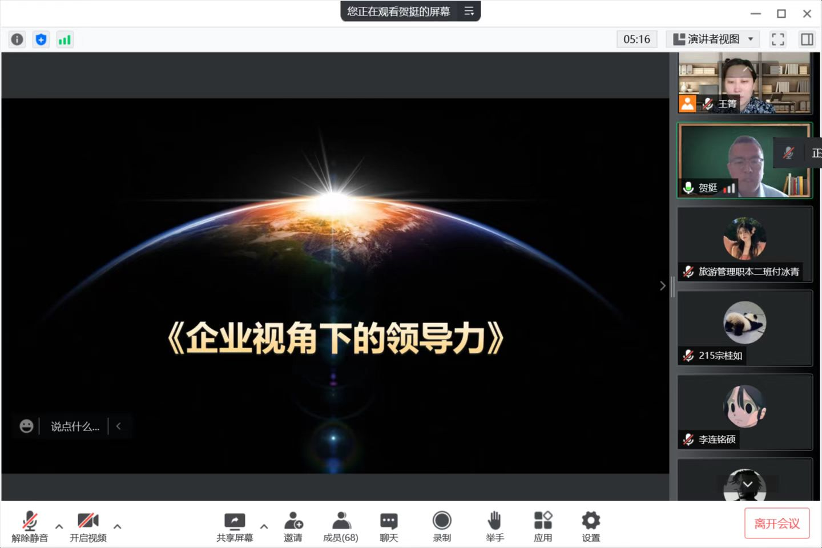Image resolution: width=822 pixels, height=548 pixels.
Task: Click the signal bars on 贺挺 tile
Action: coord(729,188)
